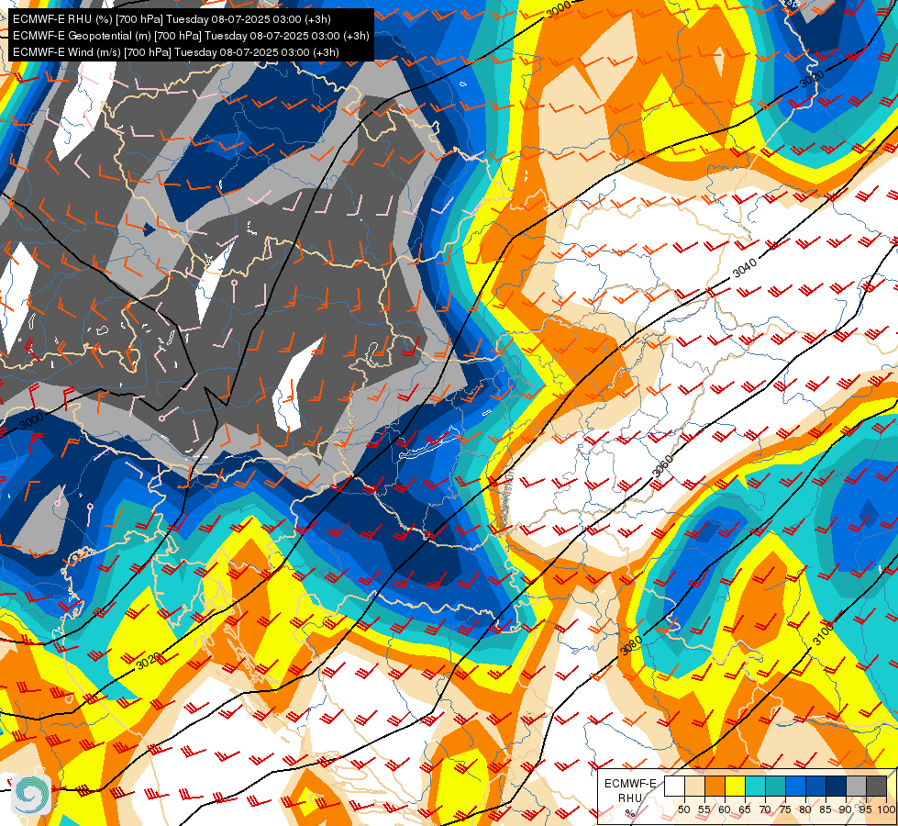Pick the dark gray 95–100 legend swatch
The image size is (898, 826).
[876, 786]
